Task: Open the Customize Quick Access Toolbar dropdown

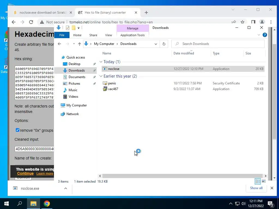Action: [x=78, y=28]
